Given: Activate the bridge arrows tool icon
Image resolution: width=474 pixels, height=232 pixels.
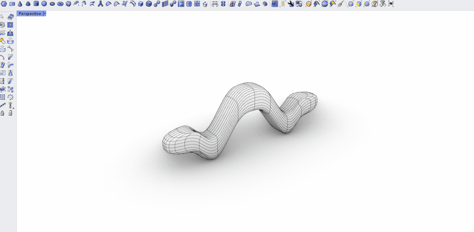Looking at the screenshot, I should point(215,4).
